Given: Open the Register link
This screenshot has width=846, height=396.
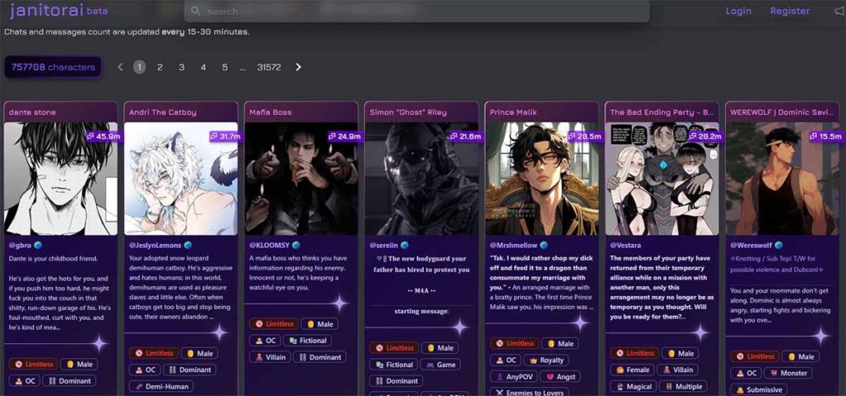Looking at the screenshot, I should tap(789, 11).
